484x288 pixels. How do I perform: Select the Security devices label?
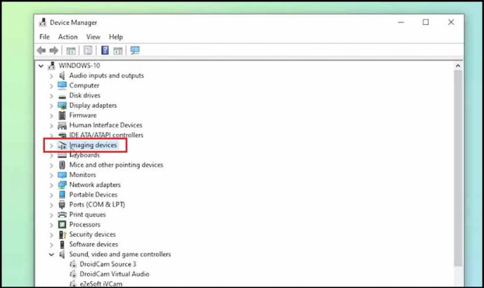click(92, 234)
